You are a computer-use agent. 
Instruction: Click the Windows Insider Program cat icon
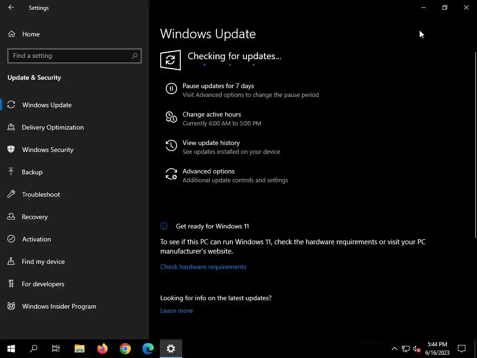tap(11, 306)
